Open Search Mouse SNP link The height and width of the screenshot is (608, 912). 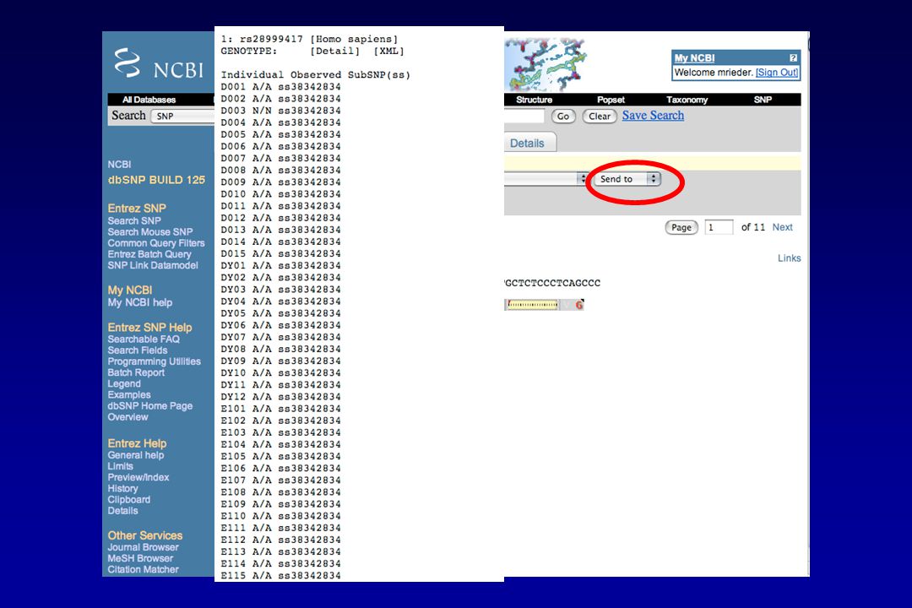(x=150, y=232)
